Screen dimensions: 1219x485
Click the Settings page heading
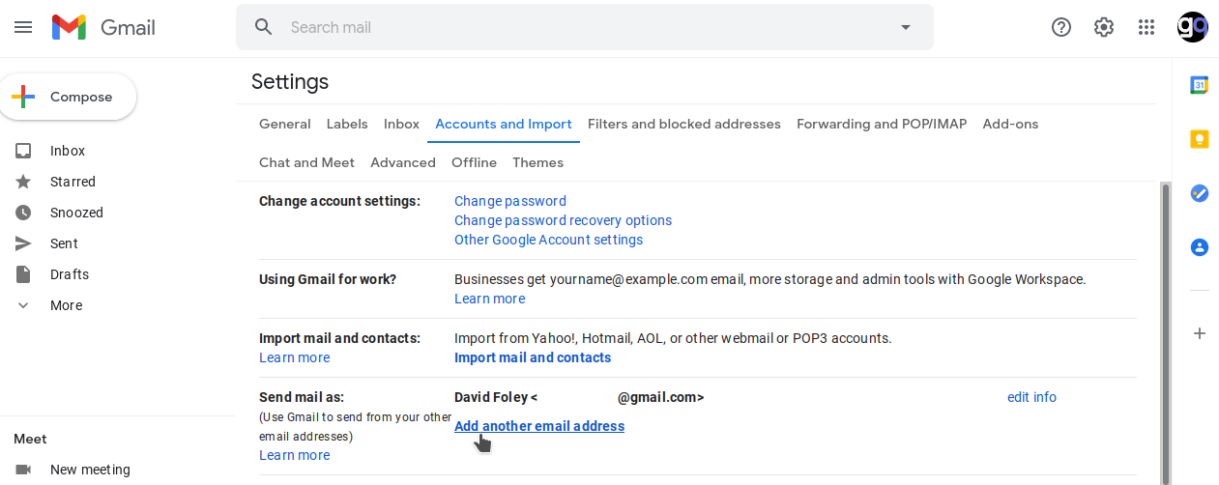290,82
